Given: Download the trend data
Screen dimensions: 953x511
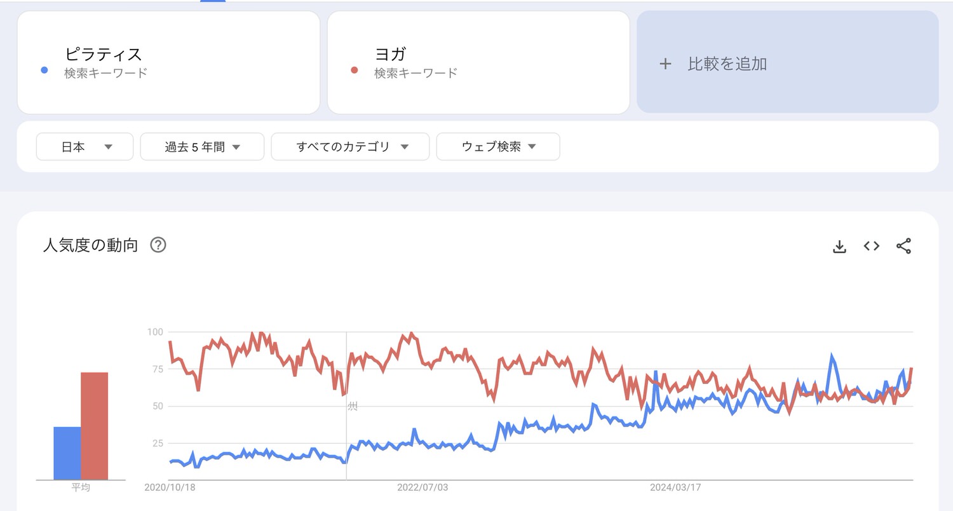Looking at the screenshot, I should pyautogui.click(x=839, y=246).
